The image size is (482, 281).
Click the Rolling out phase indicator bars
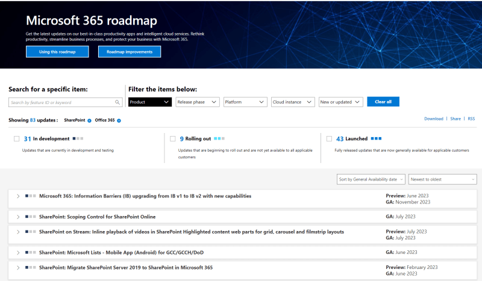click(219, 138)
